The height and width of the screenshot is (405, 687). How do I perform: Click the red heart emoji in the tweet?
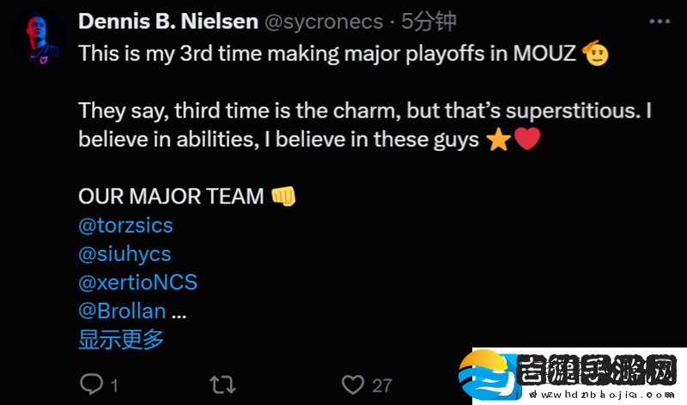pos(527,139)
